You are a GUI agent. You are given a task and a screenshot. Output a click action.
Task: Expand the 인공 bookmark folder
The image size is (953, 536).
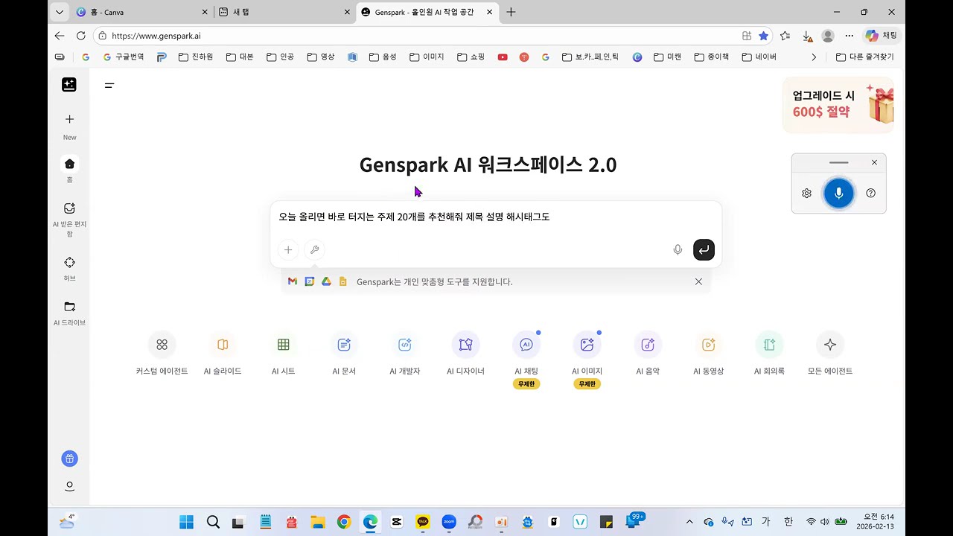[x=280, y=57]
